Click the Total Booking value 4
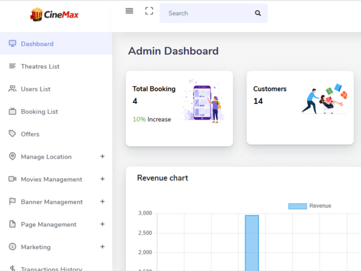The image size is (361, 271). point(135,101)
